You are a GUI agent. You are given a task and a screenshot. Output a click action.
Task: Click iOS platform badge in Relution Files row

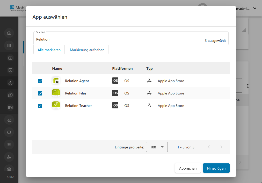click(115, 93)
